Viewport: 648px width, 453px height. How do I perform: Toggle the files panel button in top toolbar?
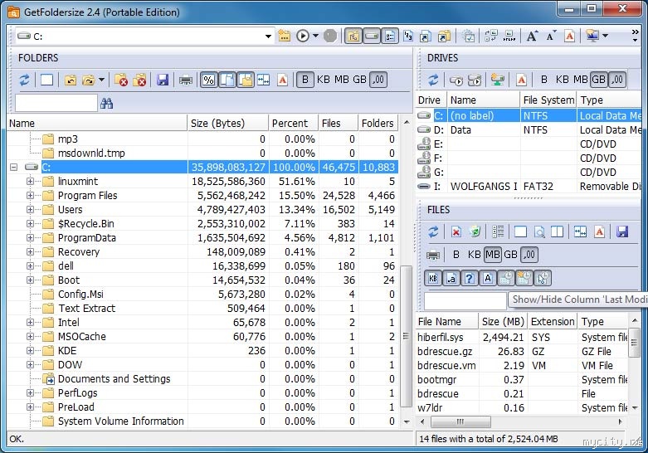(390, 36)
